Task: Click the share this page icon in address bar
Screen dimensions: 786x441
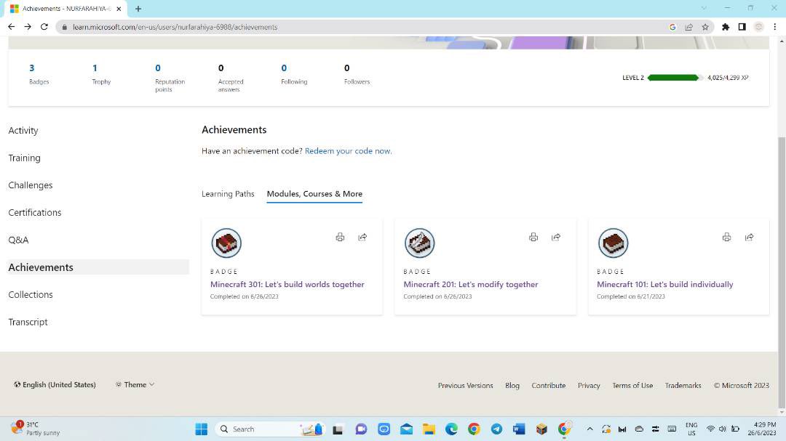Action: pos(688,27)
